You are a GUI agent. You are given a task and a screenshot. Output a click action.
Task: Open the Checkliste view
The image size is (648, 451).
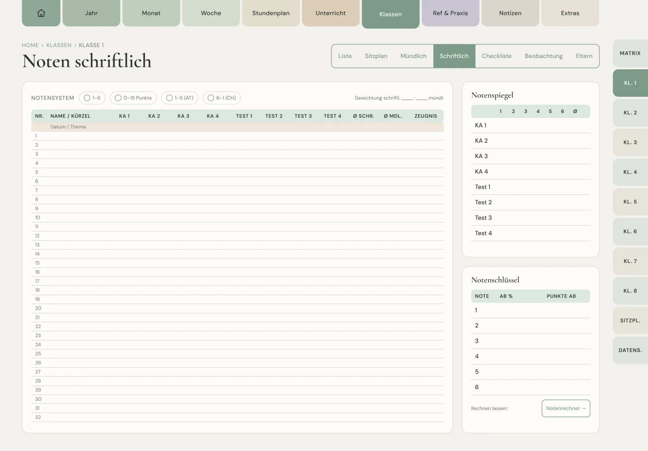click(x=497, y=56)
